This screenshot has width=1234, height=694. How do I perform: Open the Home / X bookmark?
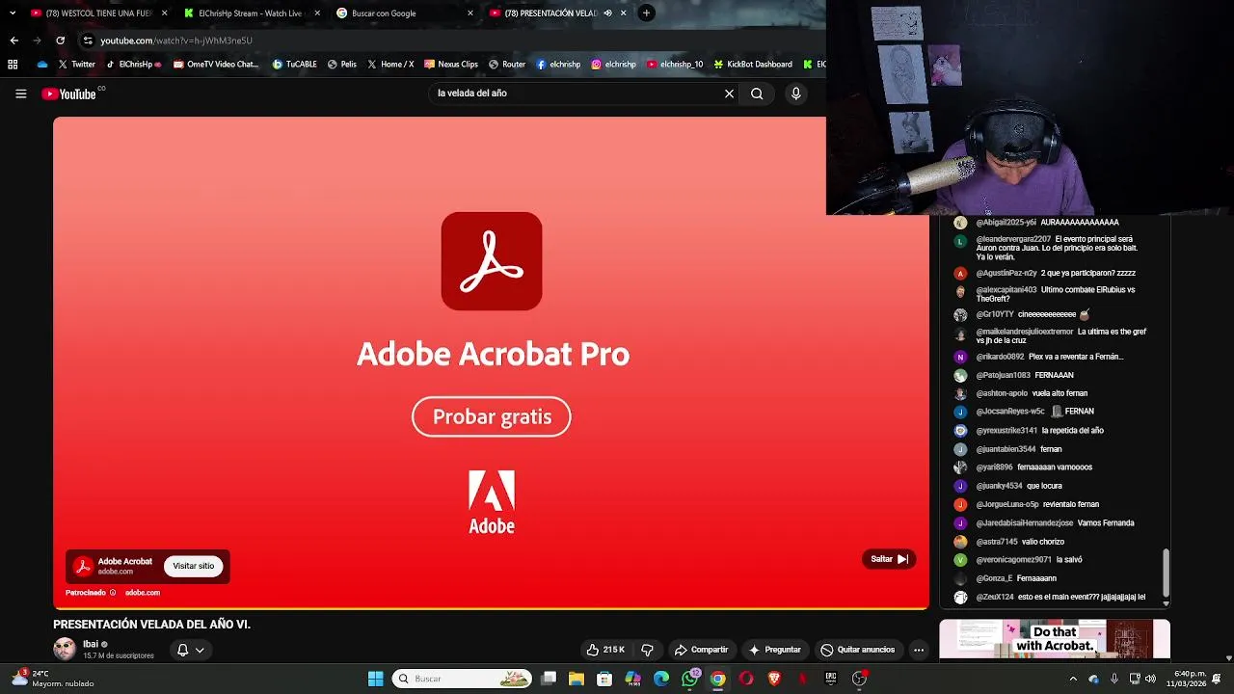[389, 65]
